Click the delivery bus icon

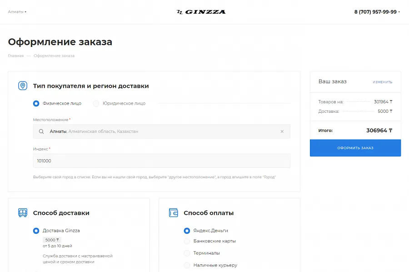(23, 213)
